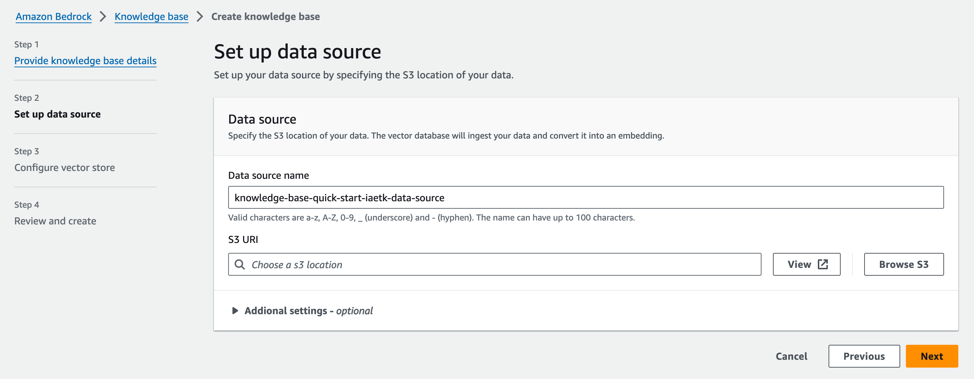Select Set up data source step
This screenshot has width=974, height=379.
coord(57,114)
